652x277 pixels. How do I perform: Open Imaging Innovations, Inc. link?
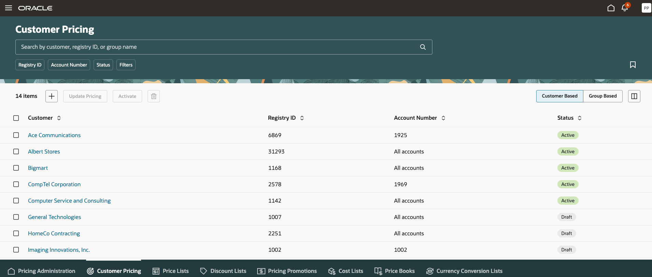(x=59, y=250)
